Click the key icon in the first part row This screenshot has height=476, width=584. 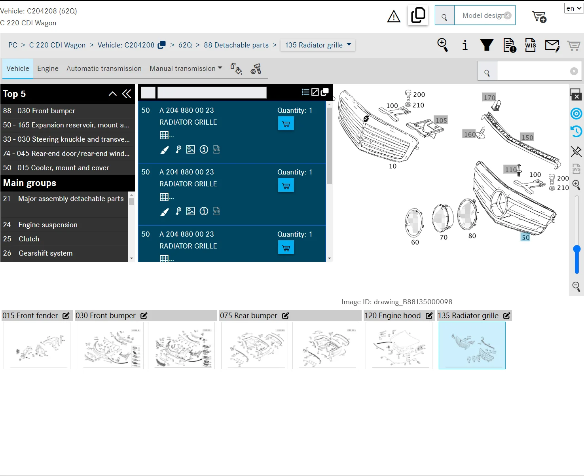[178, 150]
